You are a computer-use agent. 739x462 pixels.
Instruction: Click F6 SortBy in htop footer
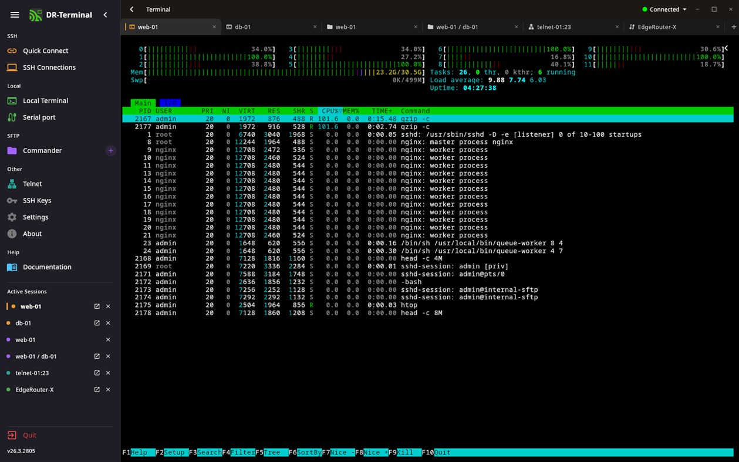305,453
